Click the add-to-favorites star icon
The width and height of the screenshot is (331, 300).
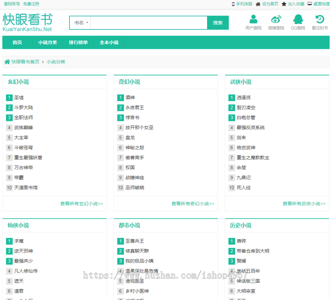click(284, 4)
